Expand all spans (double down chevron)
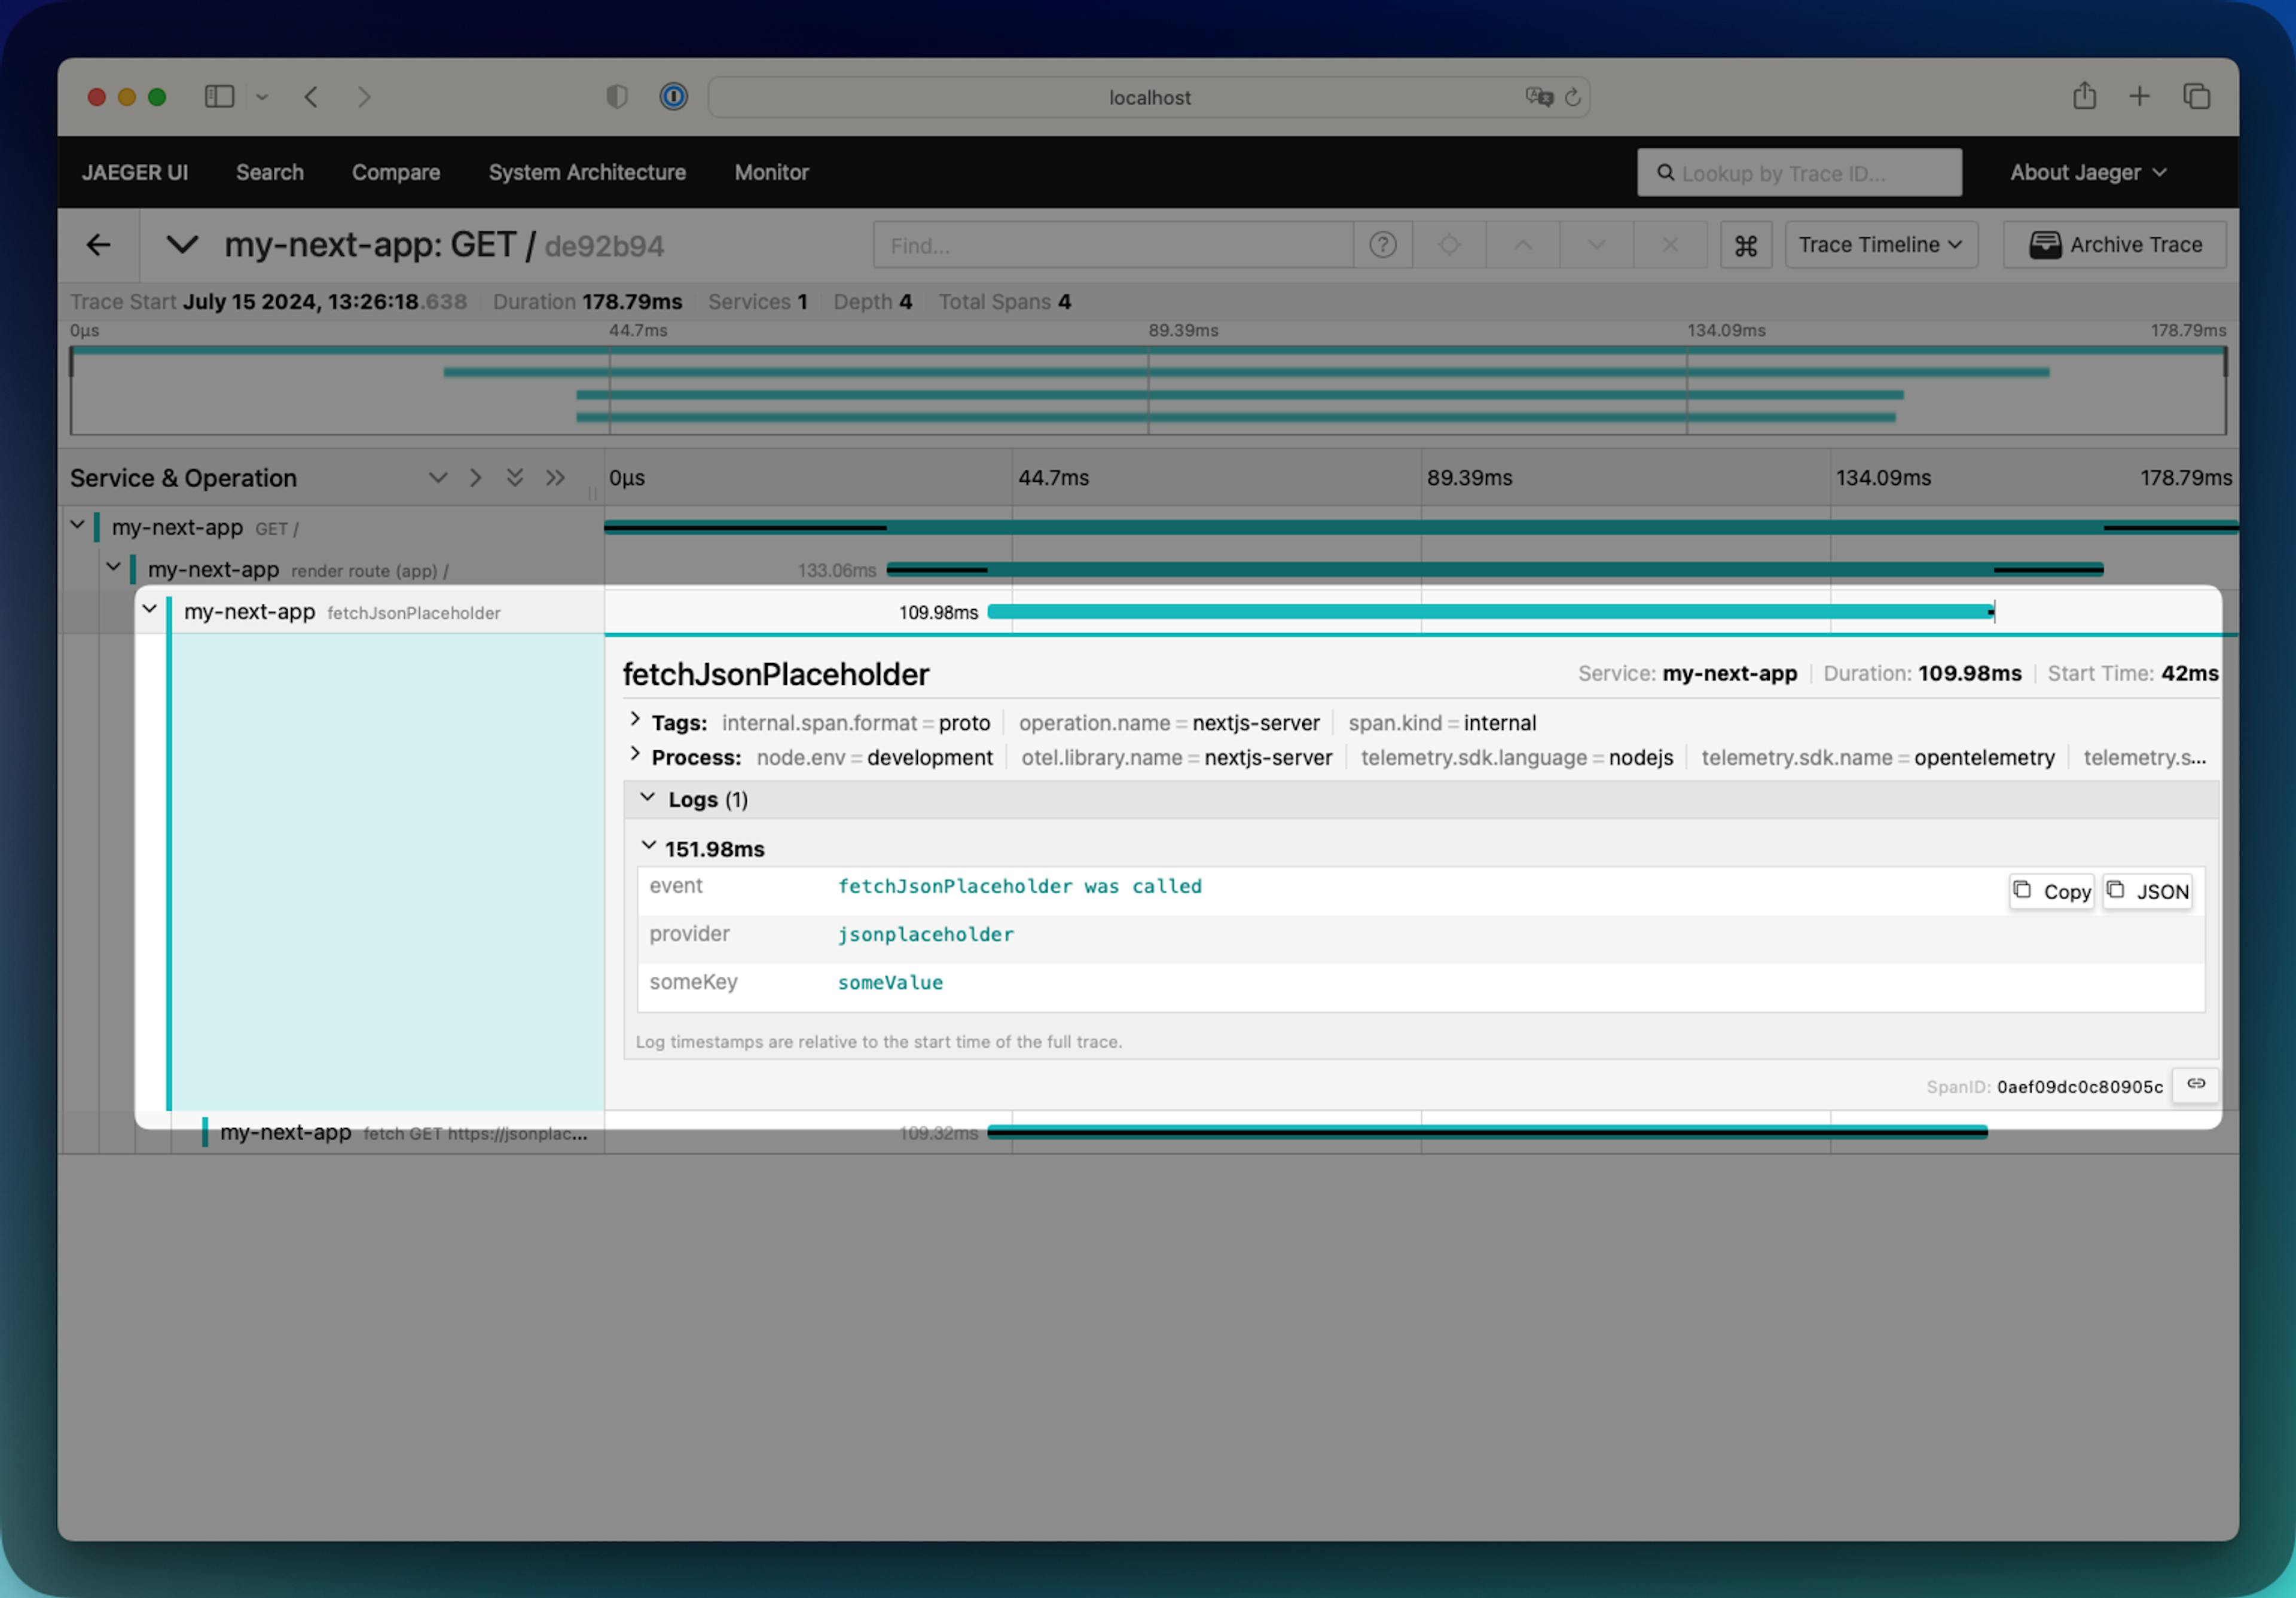Screen dimensions: 2296x1598 pos(514,478)
